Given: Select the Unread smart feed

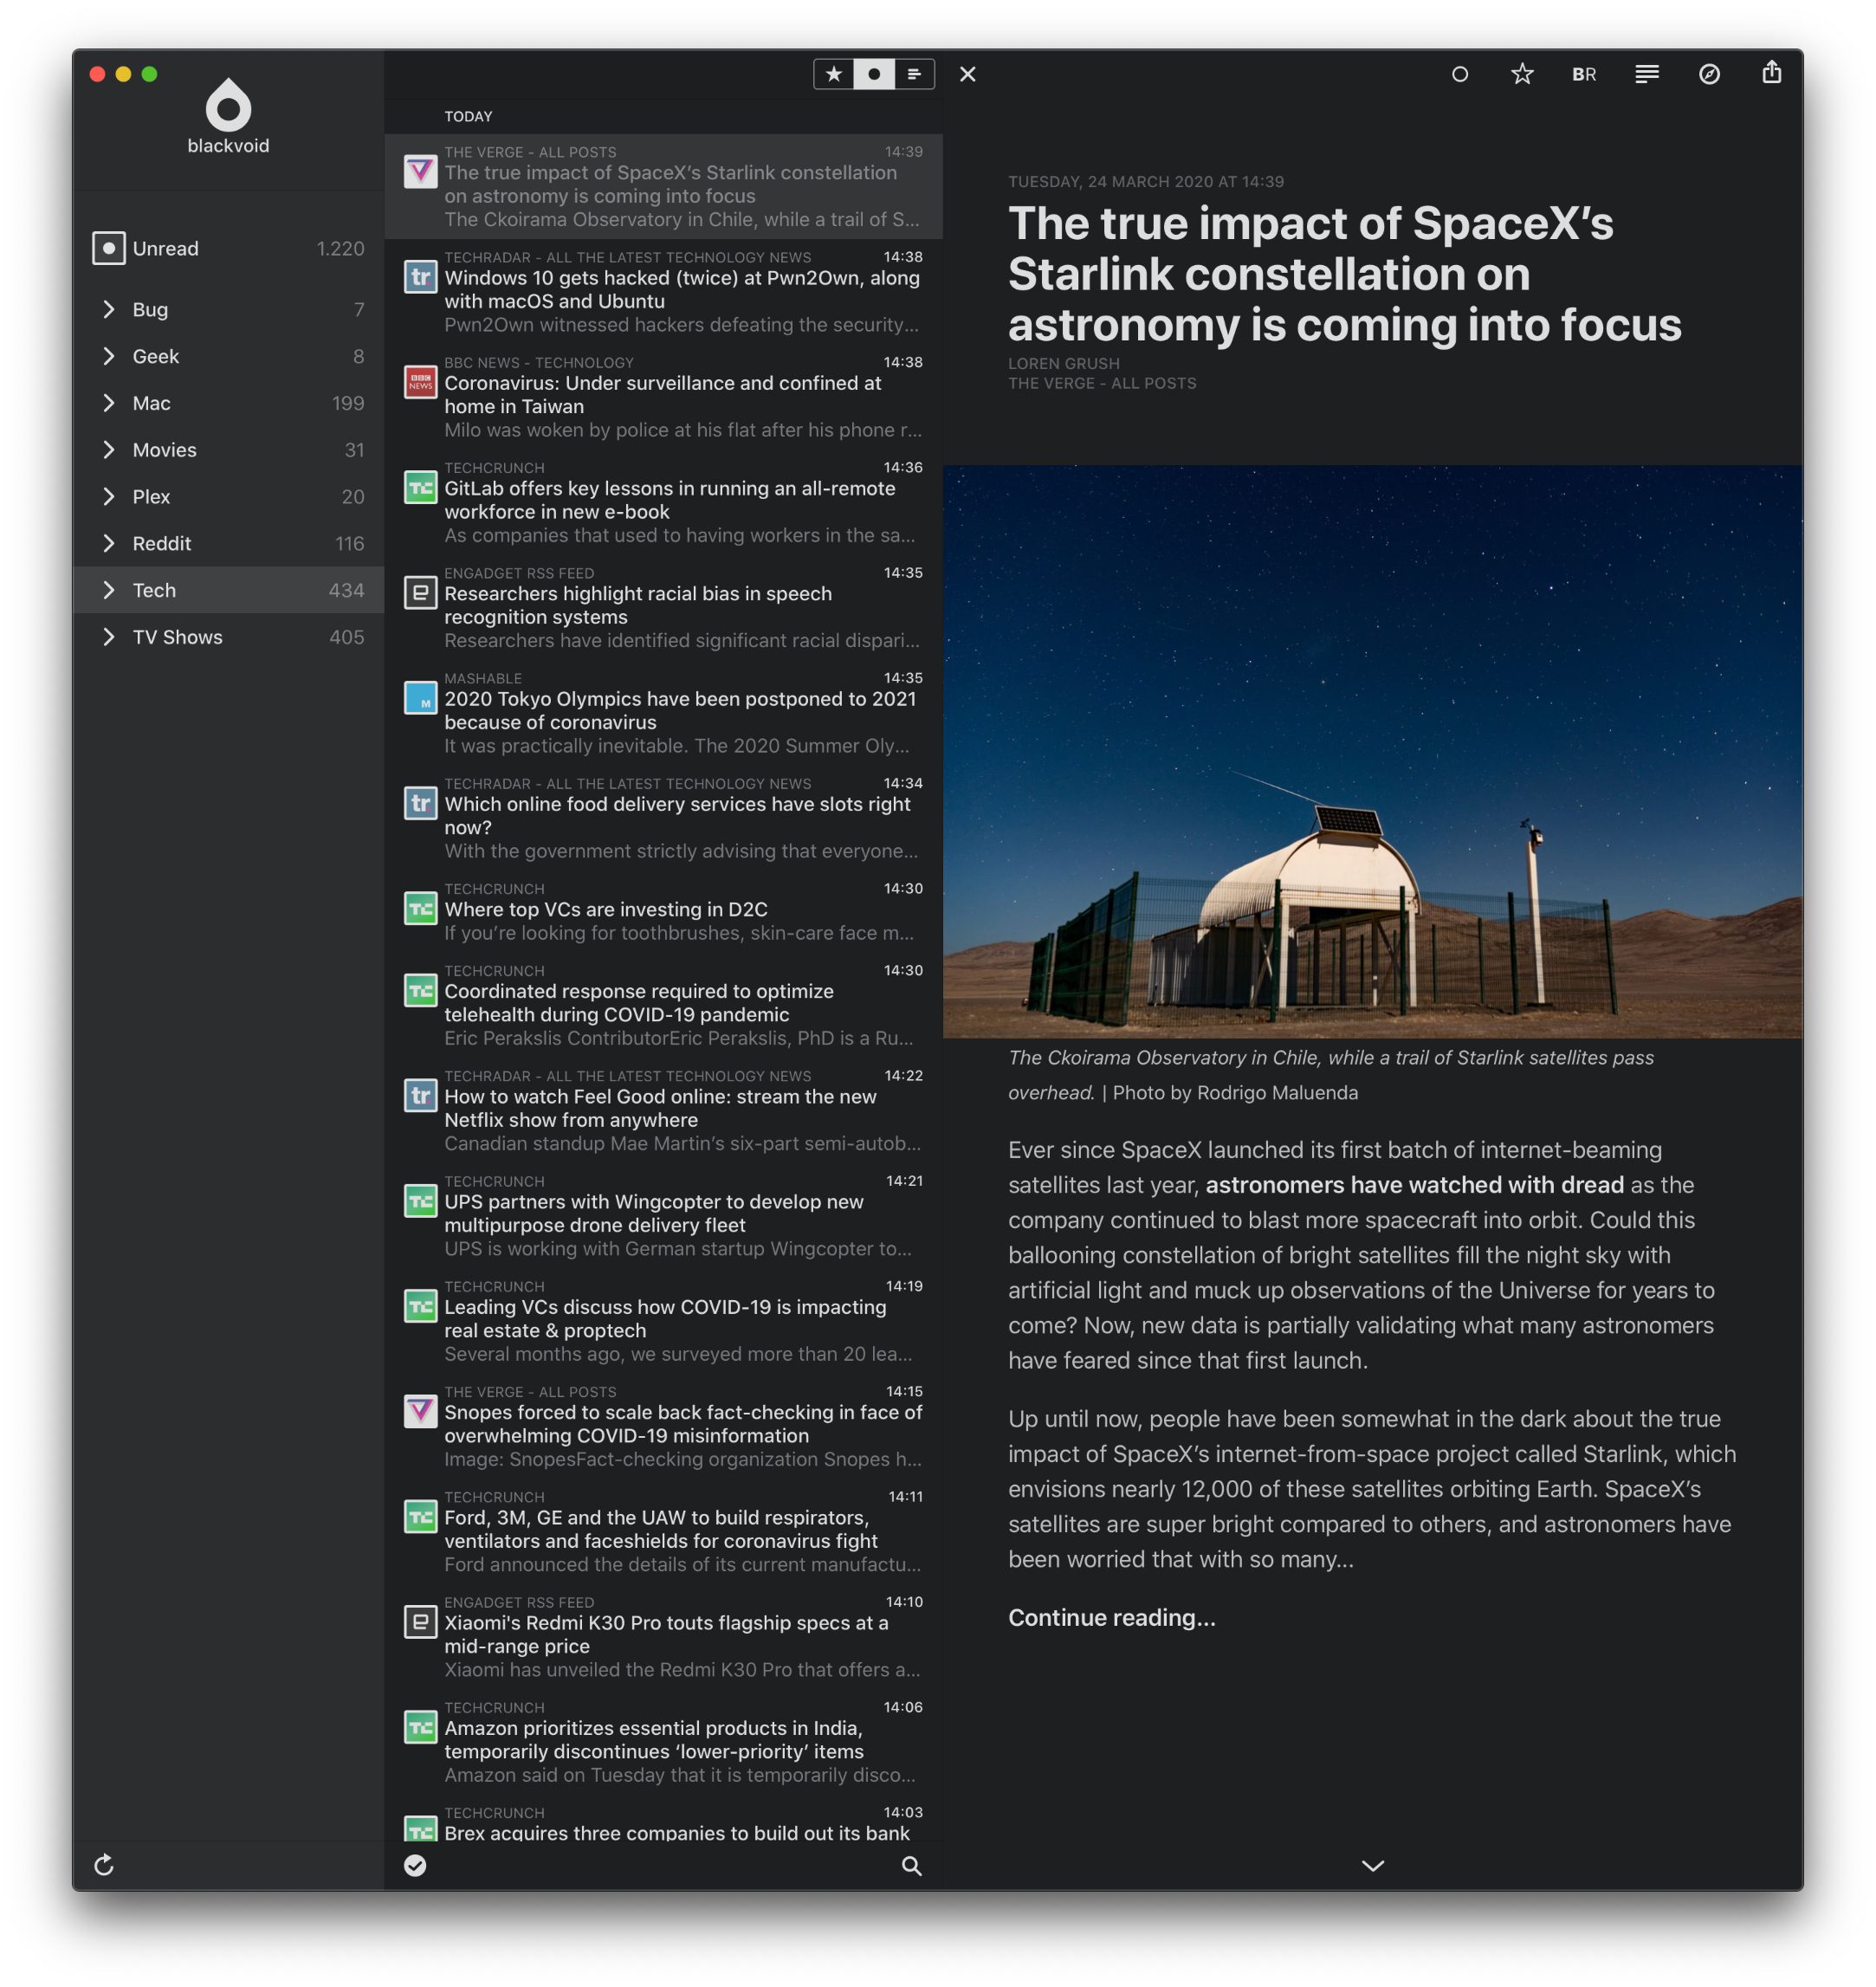Looking at the screenshot, I should [x=228, y=248].
